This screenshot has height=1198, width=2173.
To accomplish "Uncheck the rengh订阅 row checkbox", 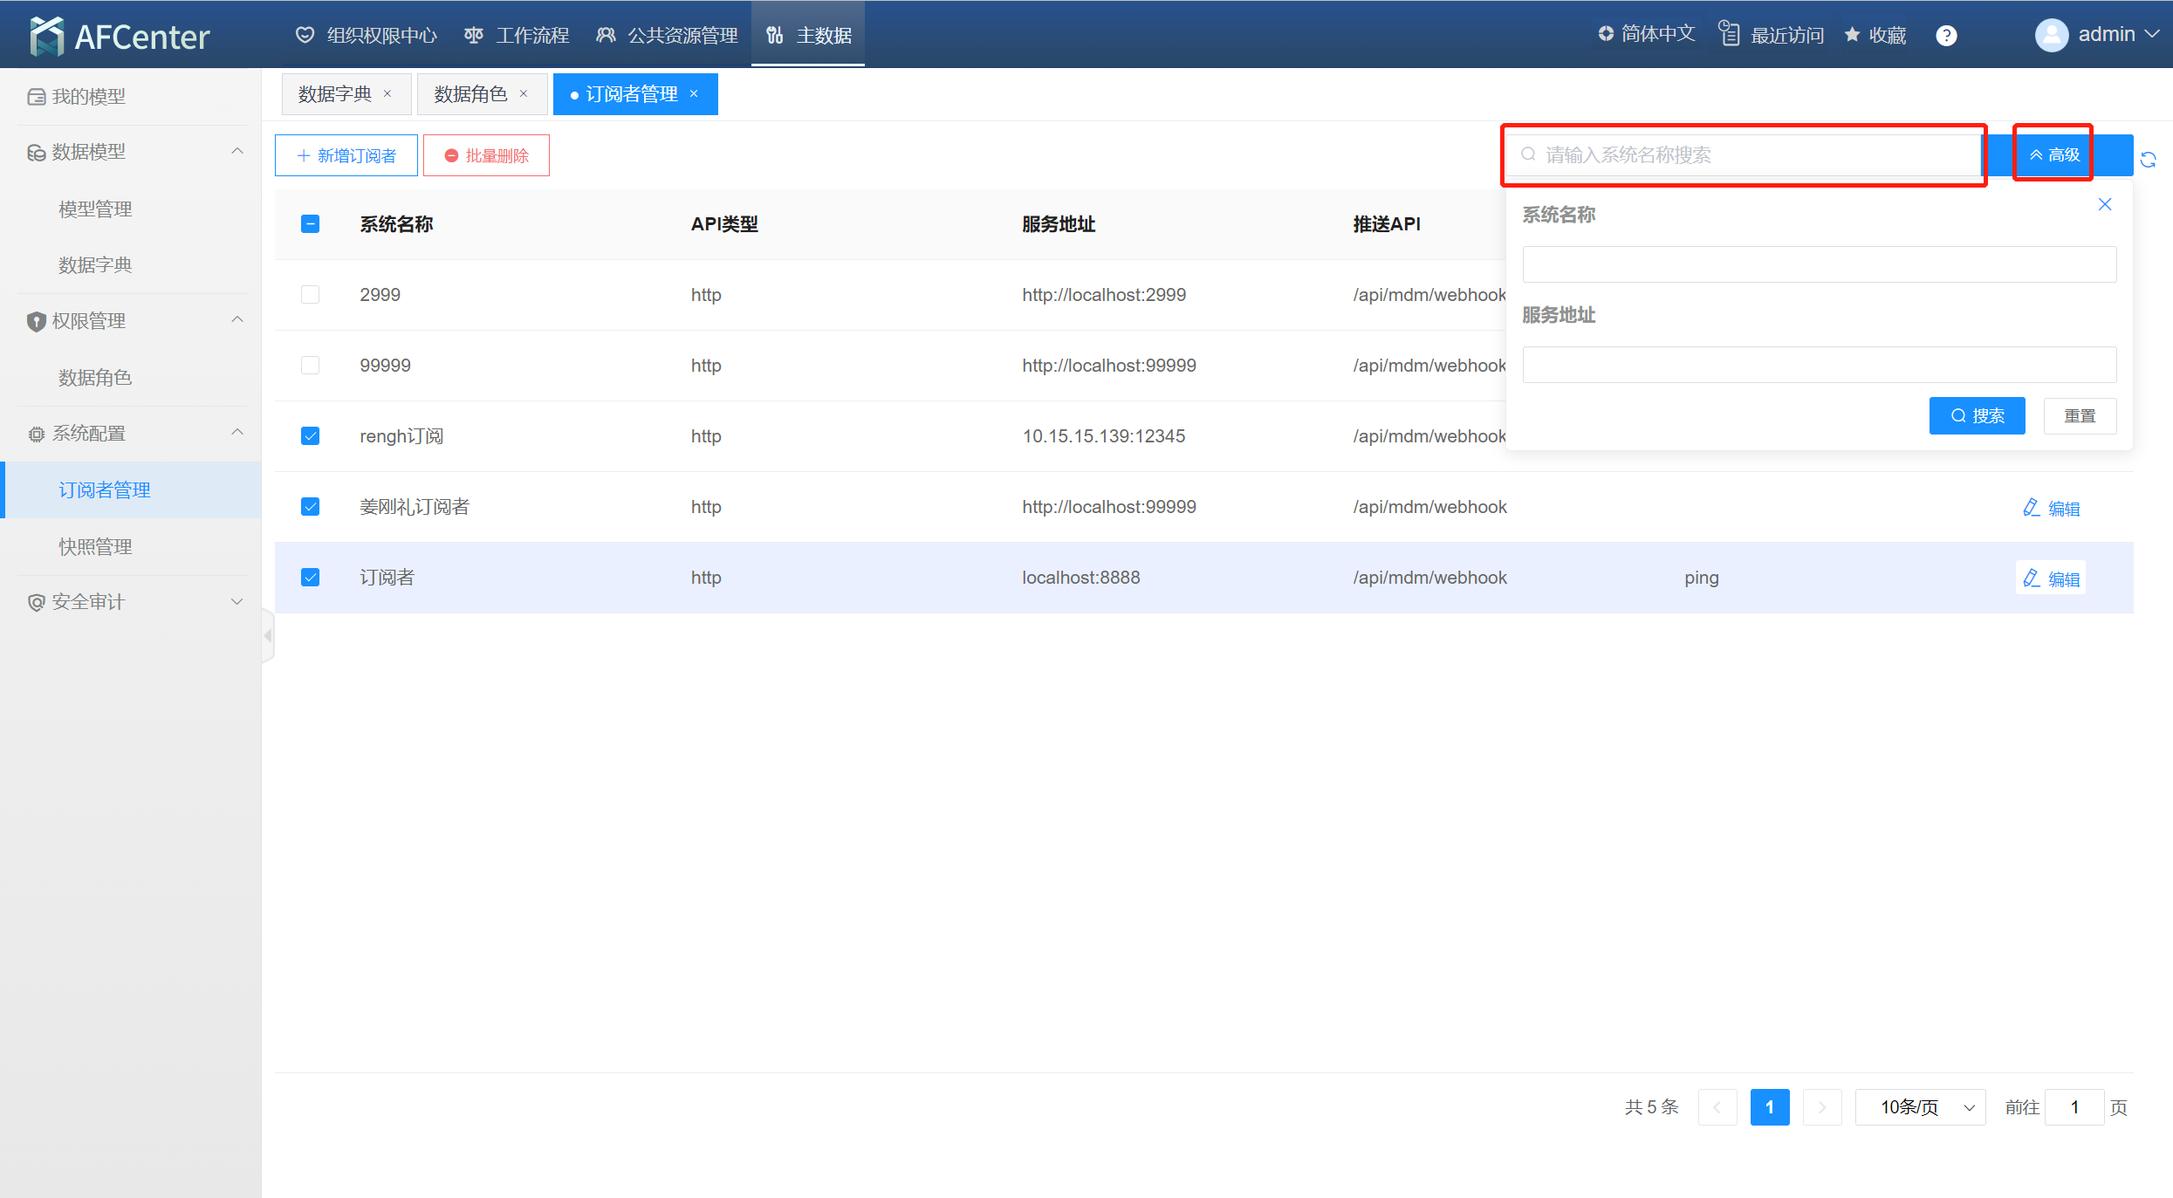I will coord(310,436).
